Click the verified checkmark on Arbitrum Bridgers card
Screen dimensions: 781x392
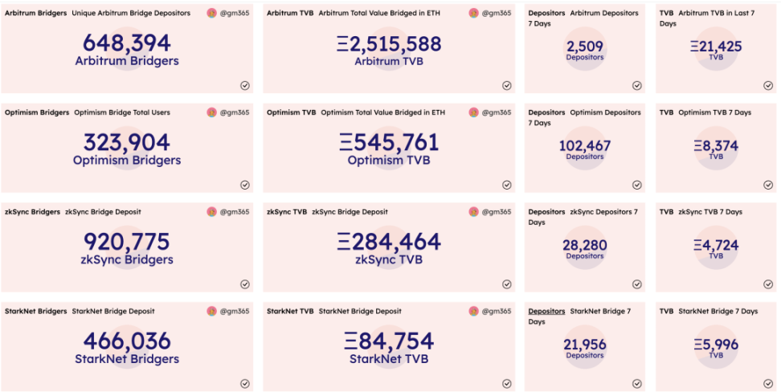tap(245, 86)
